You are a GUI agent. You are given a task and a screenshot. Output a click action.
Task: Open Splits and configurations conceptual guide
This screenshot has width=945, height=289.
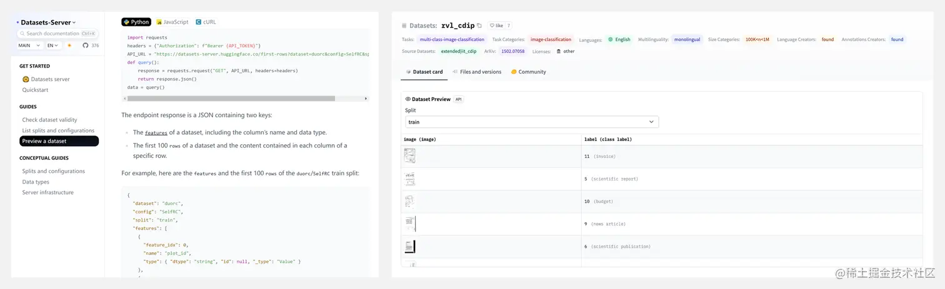point(53,171)
